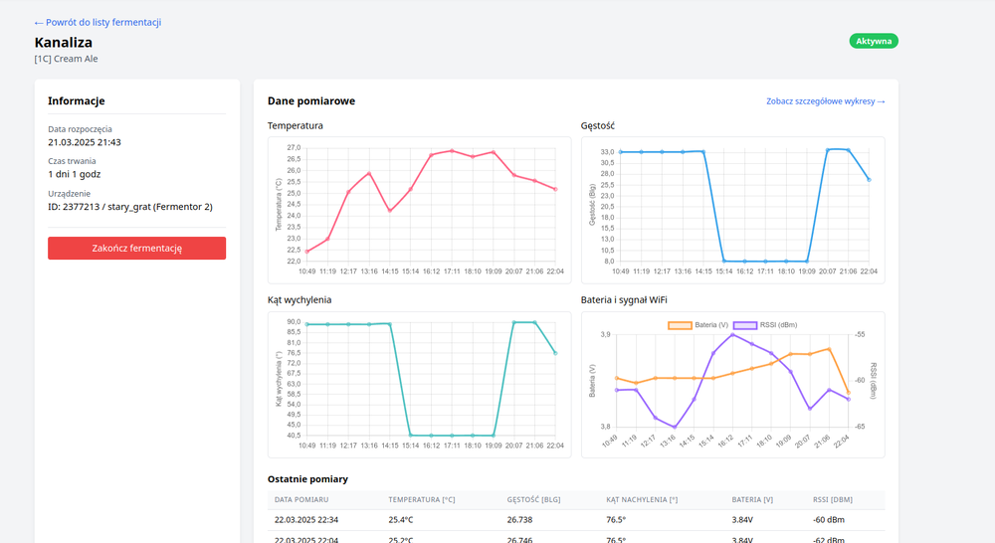Select first temperature data point at 10:49
This screenshot has height=543, width=995.
pyautogui.click(x=307, y=251)
